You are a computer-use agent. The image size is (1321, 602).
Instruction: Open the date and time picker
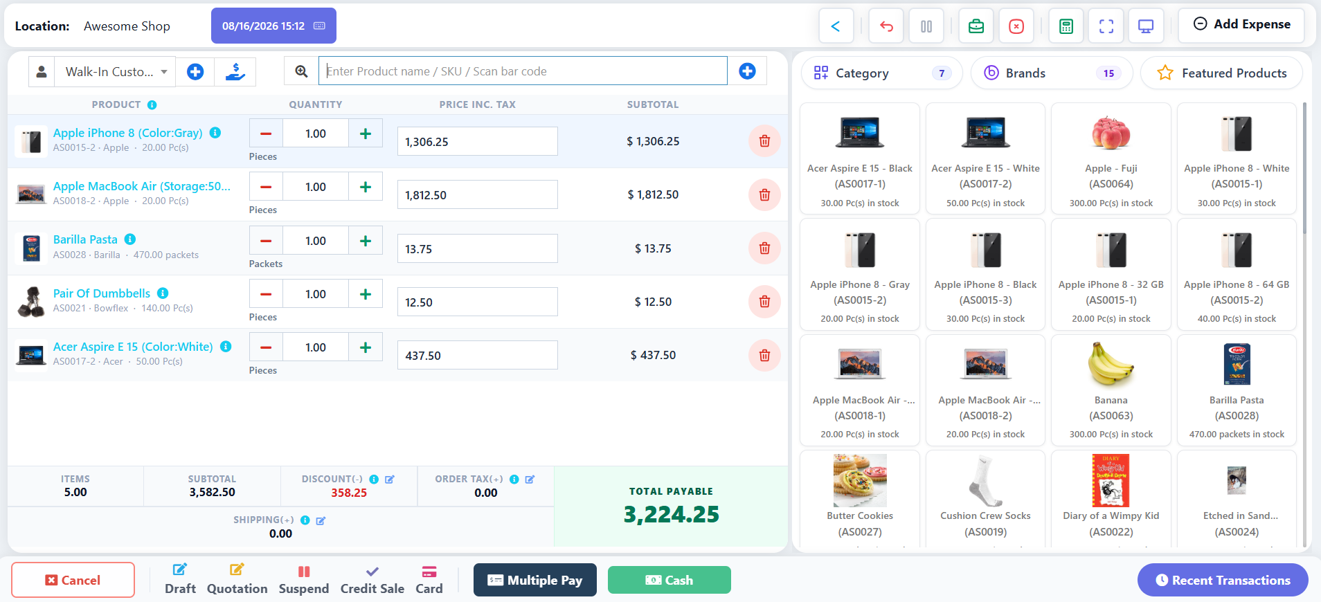click(x=273, y=26)
